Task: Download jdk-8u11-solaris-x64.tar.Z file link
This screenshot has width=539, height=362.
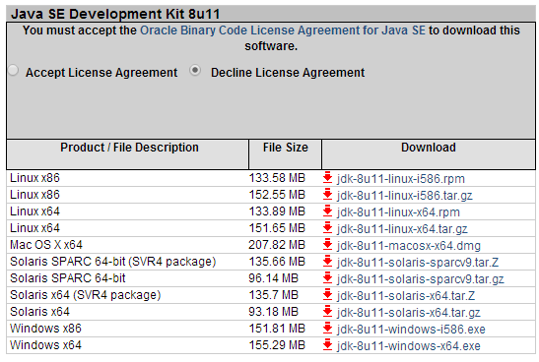Action: pos(406,296)
